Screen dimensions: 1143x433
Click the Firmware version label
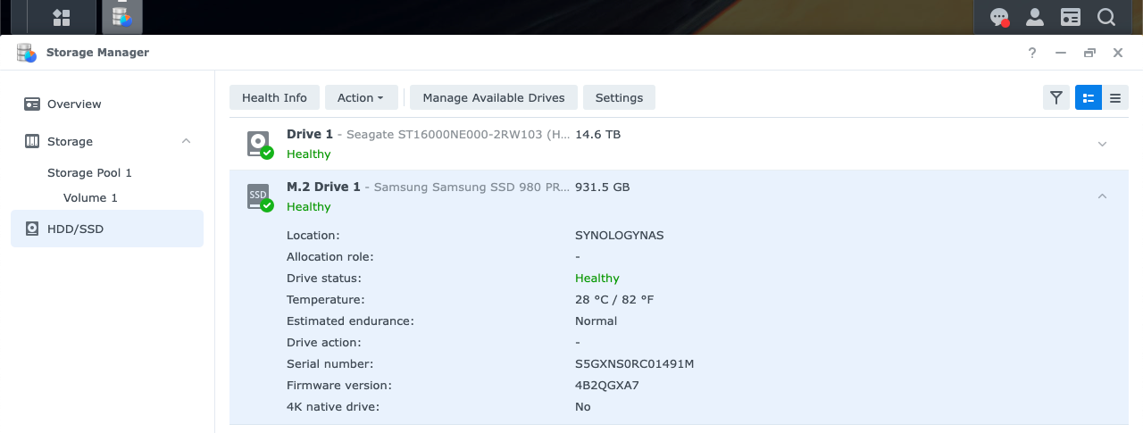pyautogui.click(x=339, y=386)
